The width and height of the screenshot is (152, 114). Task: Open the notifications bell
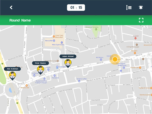141,7
